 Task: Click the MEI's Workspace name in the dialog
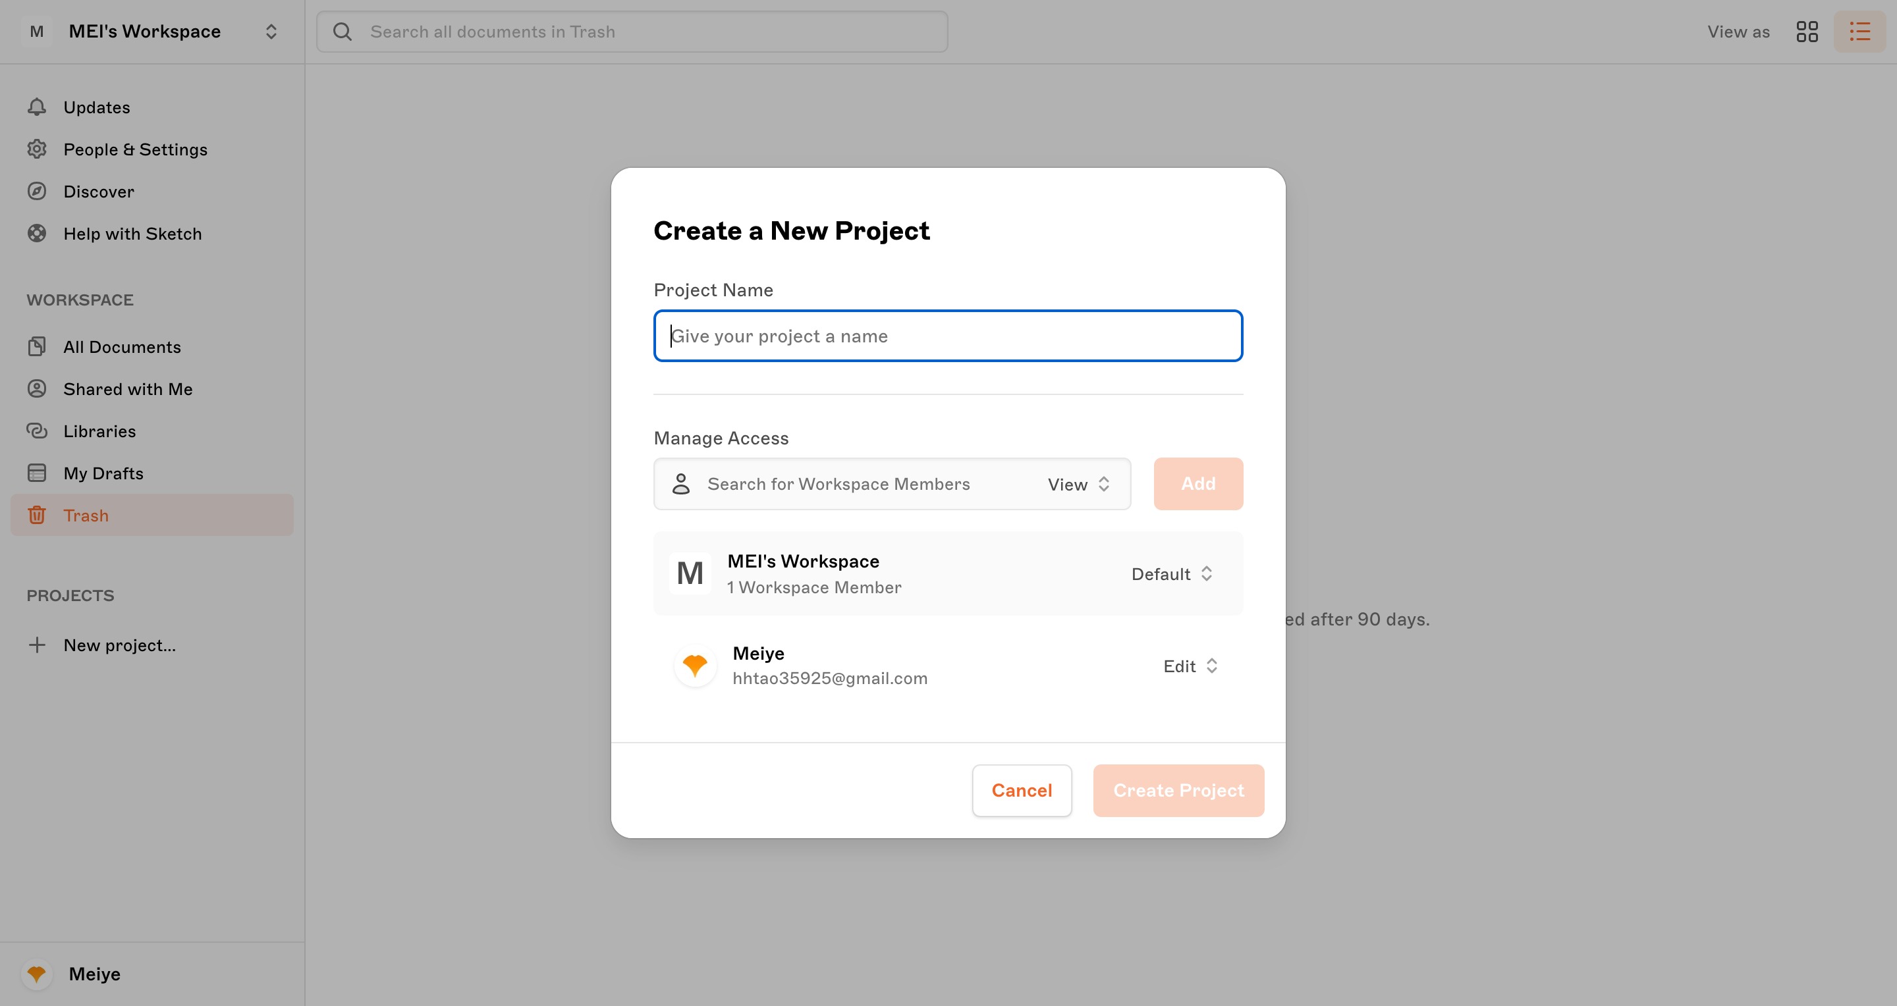click(803, 562)
